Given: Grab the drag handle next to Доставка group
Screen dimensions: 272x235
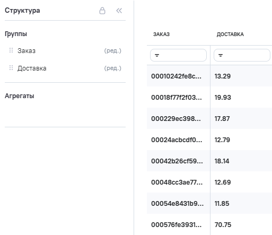Looking at the screenshot, I should pos(11,68).
